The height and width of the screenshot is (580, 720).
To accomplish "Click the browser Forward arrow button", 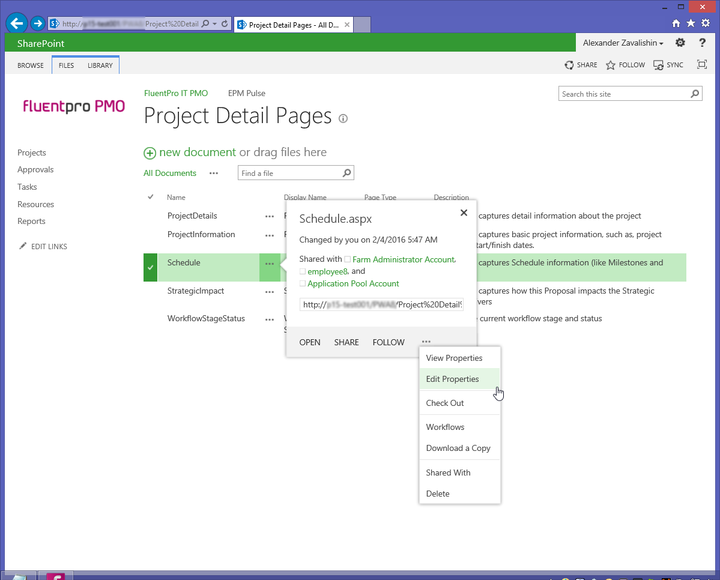I will (x=38, y=23).
